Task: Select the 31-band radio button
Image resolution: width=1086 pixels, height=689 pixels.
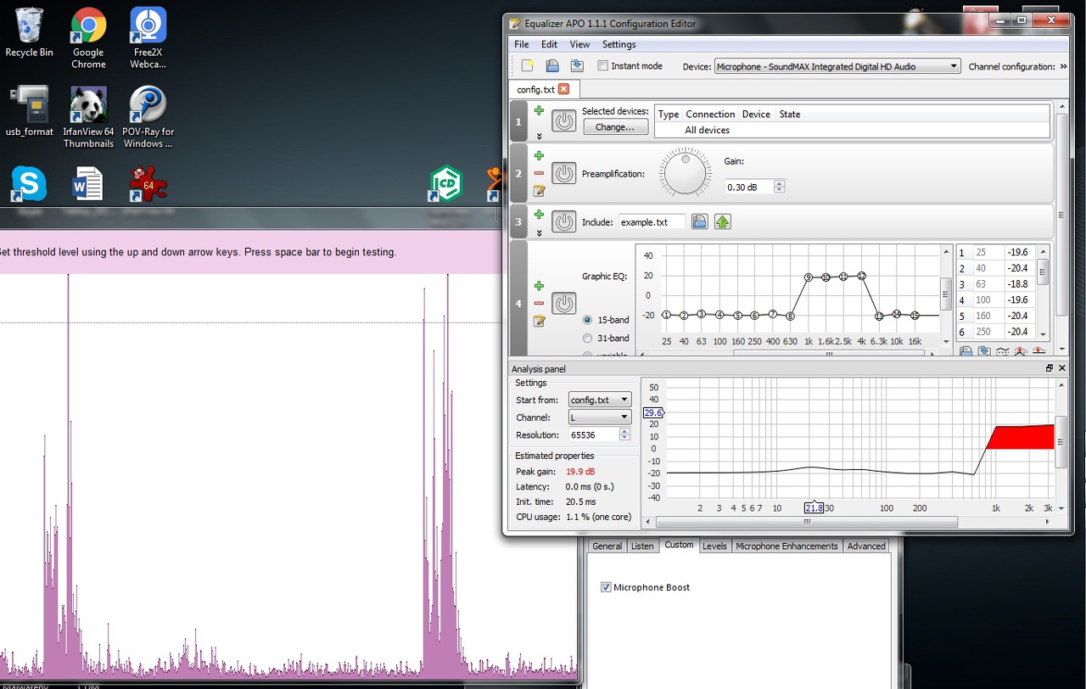Action: point(587,339)
